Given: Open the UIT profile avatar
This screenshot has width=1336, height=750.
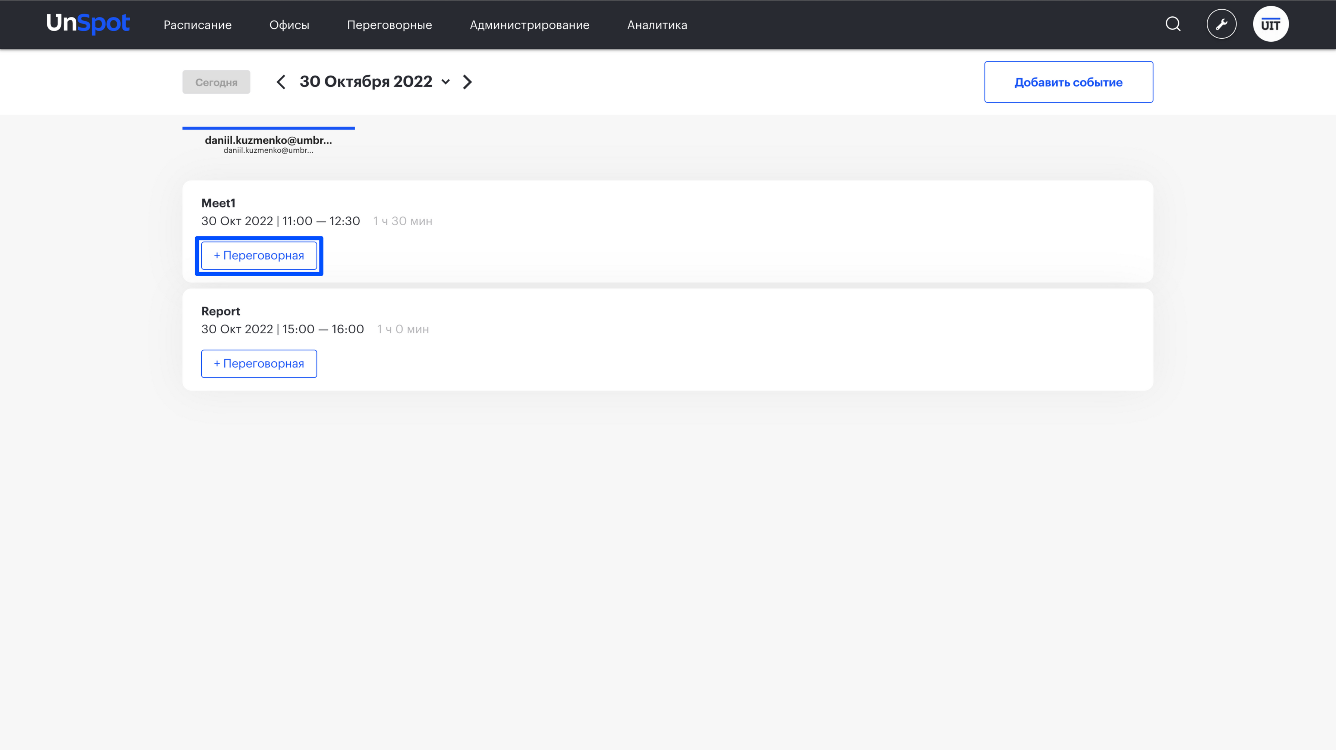Looking at the screenshot, I should 1271,24.
